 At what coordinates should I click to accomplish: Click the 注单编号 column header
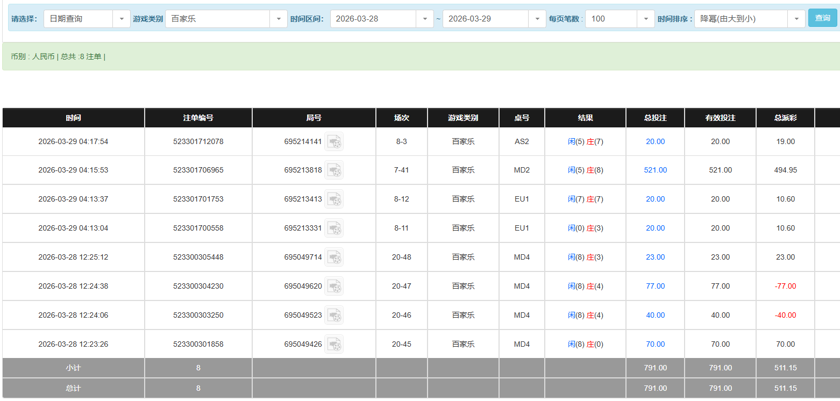click(198, 118)
